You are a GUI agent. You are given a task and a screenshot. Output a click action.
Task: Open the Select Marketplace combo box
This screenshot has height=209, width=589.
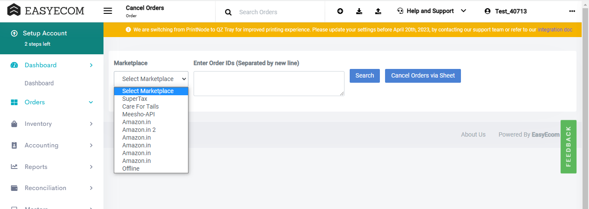pos(151,79)
